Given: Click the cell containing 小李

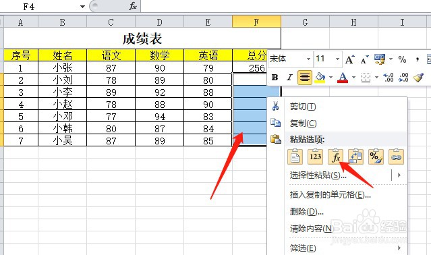Looking at the screenshot, I should coord(63,92).
